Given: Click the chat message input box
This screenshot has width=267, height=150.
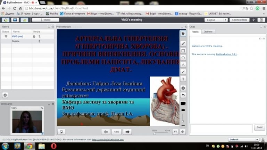Looking at the screenshot, I should click(x=221, y=128).
